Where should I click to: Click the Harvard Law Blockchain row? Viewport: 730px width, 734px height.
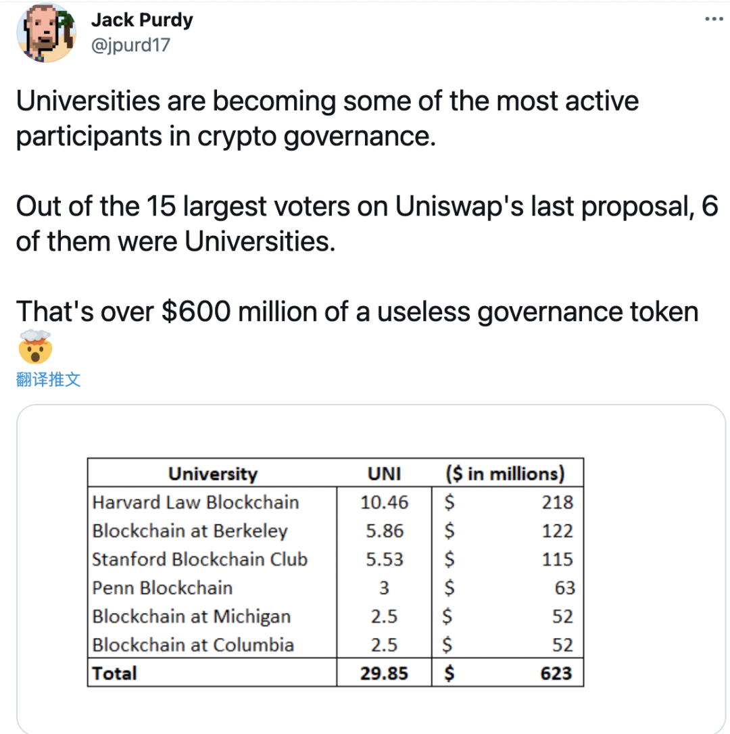(x=335, y=502)
